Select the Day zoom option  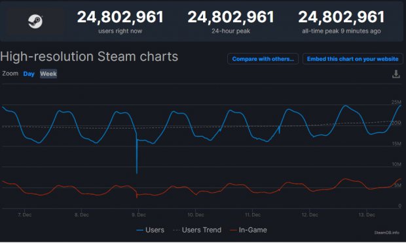click(29, 74)
